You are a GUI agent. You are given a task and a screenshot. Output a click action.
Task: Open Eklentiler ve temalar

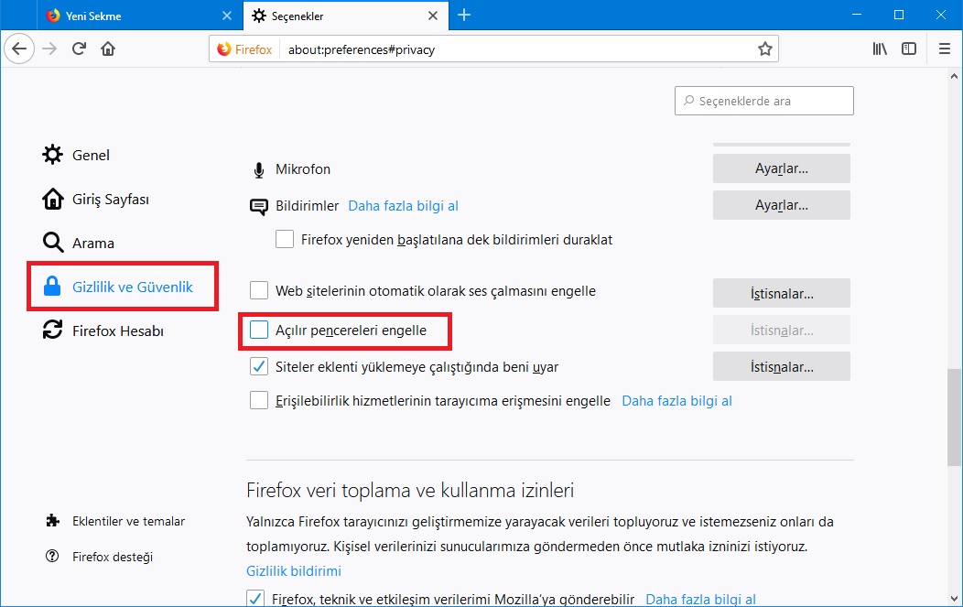pyautogui.click(x=128, y=521)
